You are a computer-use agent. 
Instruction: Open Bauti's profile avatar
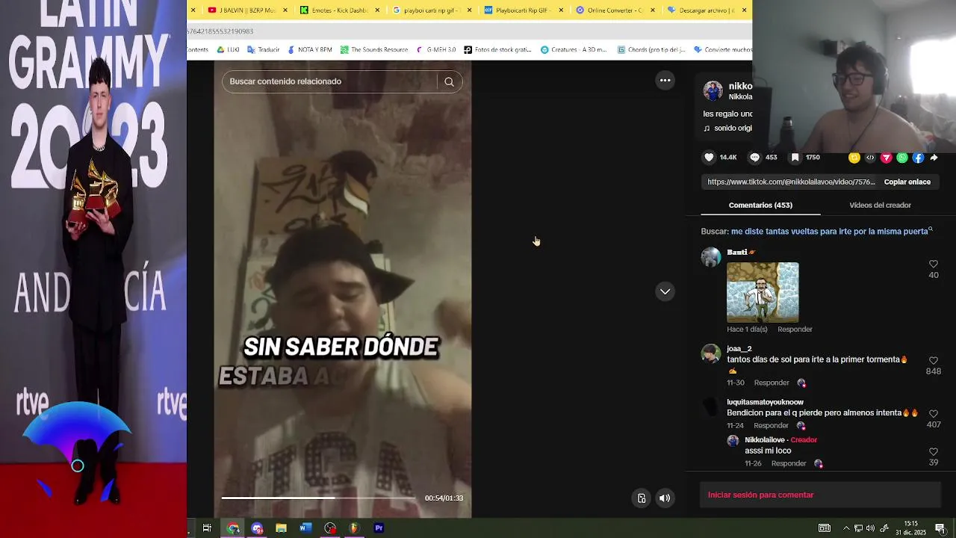coord(711,257)
